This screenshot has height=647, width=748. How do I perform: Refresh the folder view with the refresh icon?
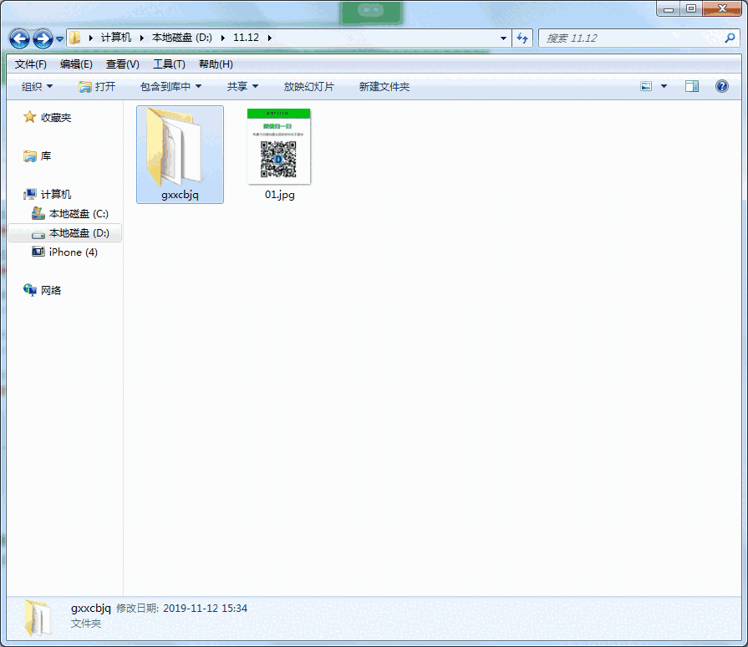[523, 38]
